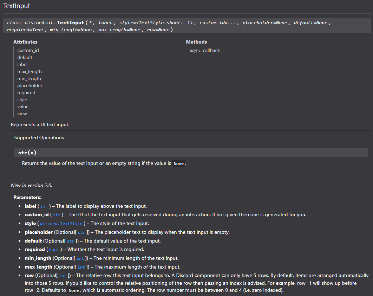
Task: Click the bold min_length parameter name
Action: (x=38, y=258)
